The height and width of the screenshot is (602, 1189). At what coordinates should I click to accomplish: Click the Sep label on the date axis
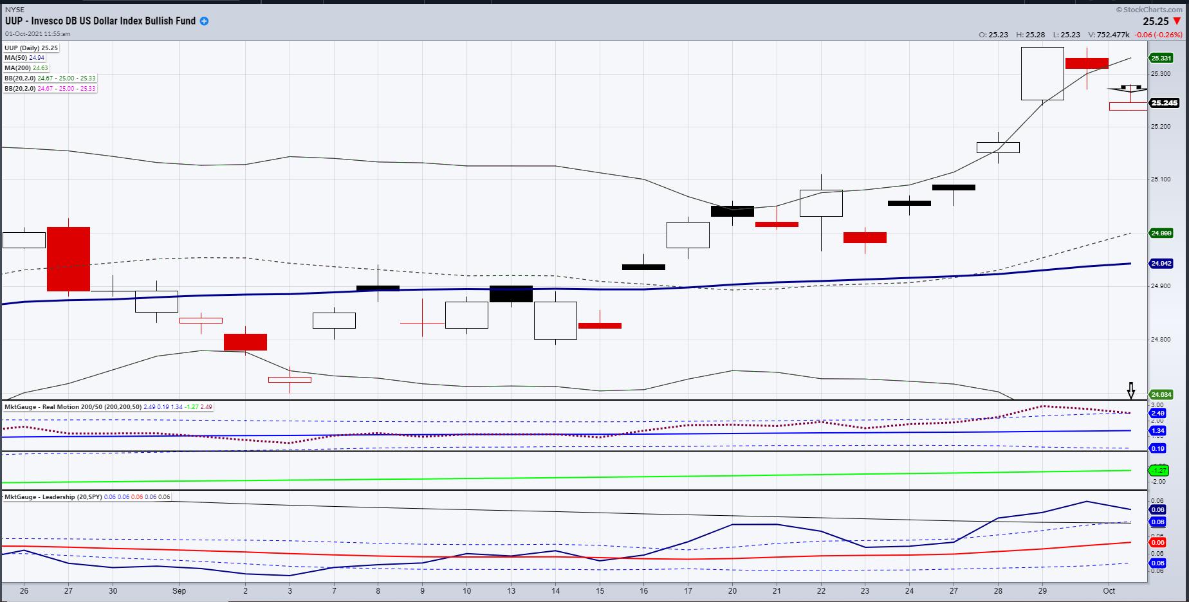tap(179, 590)
